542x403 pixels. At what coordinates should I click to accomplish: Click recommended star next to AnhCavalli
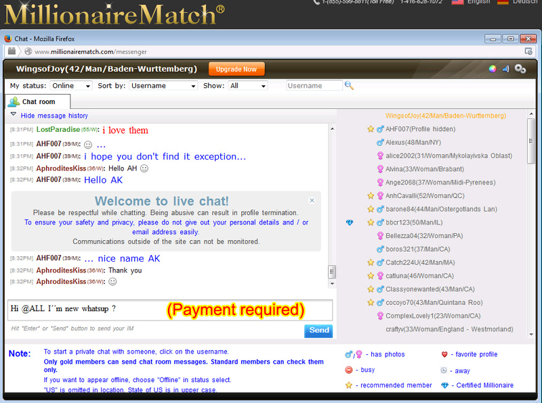coord(371,196)
